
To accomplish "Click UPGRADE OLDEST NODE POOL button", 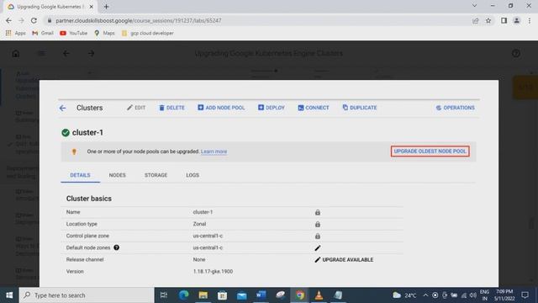I will 430,151.
